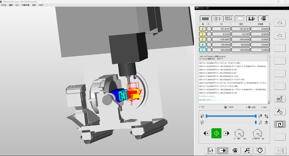Select the tool holder view icon
This screenshot has width=289, height=156.
click(217, 18)
